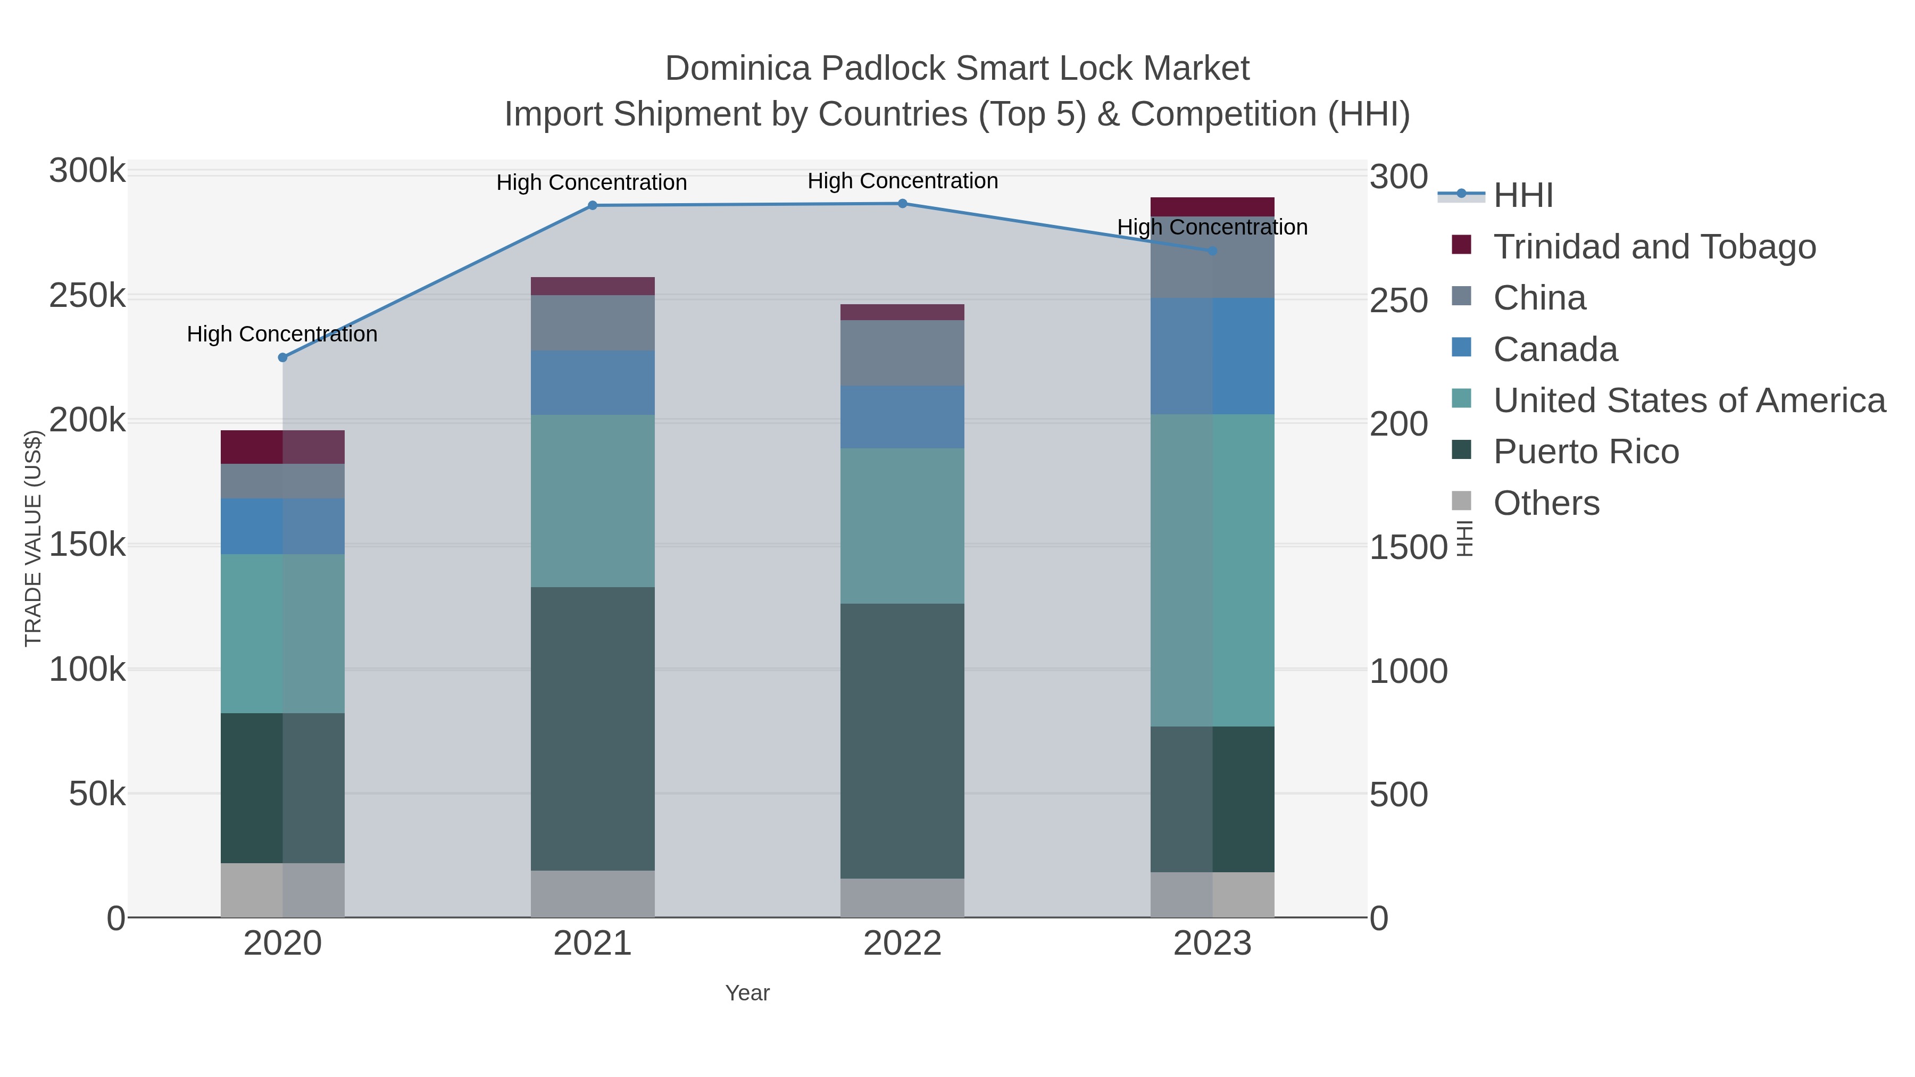Click the maroon Trinidad and Tobago legend swatch
The image size is (1915, 1077).
(1462, 245)
